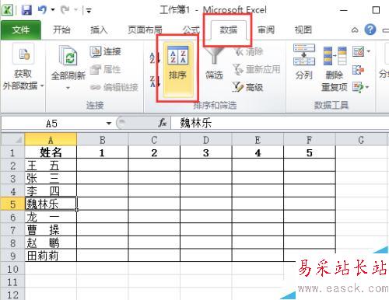The height and width of the screenshot is (300, 389).
Task: Click the Save icon in quick access toolbar
Action: [x=26, y=10]
